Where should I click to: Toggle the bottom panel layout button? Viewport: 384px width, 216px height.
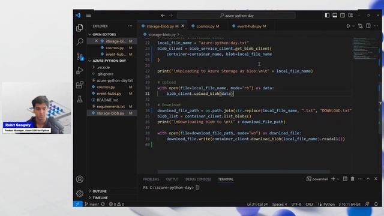(335, 15)
